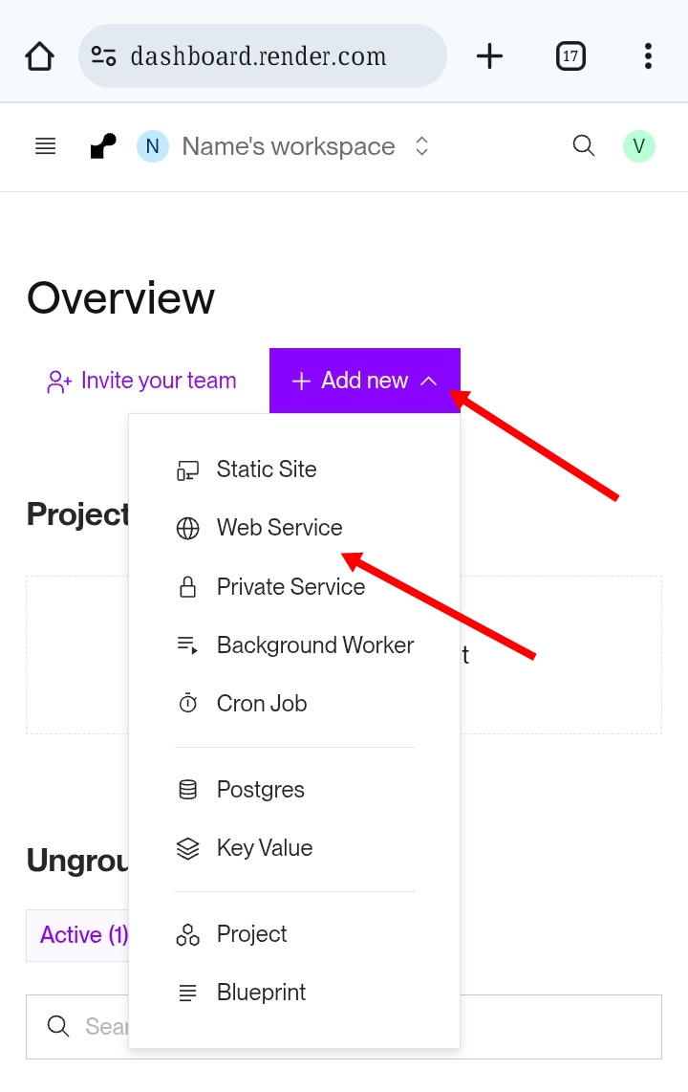Viewport: 688px width, 1092px height.
Task: Expand the Name's workspace switcher
Action: click(x=287, y=146)
